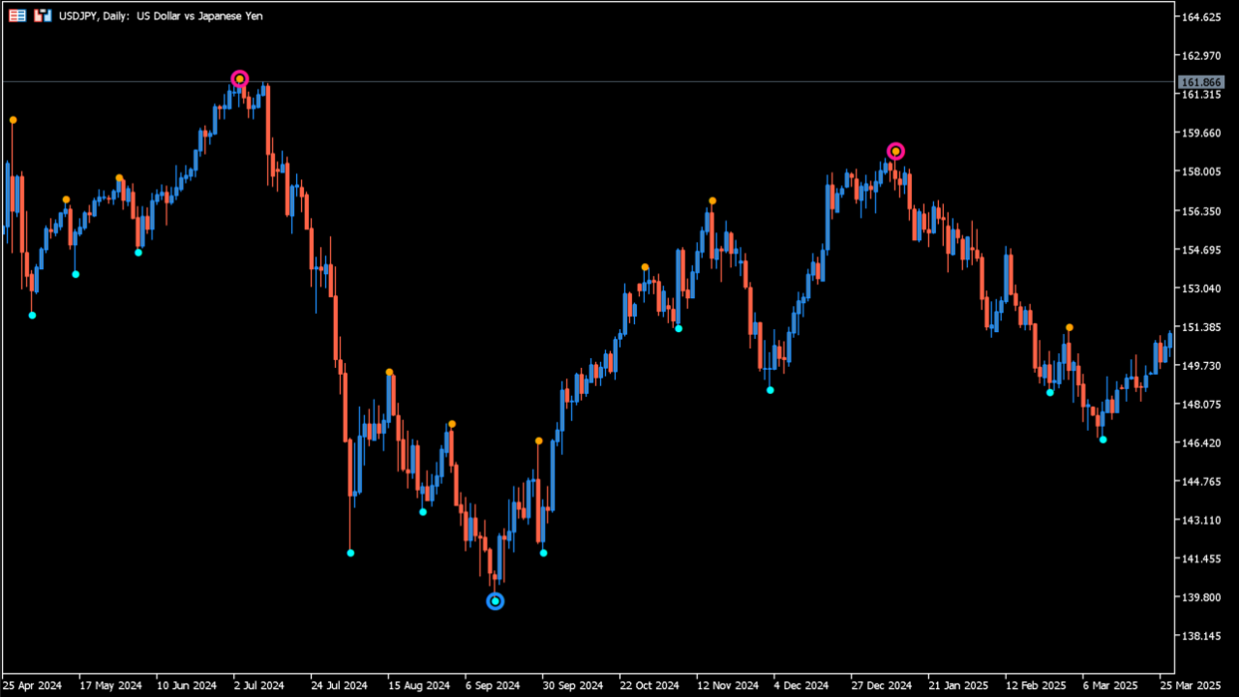The height and width of the screenshot is (697, 1239).
Task: Select the magenta ring marker near the 158.9 high
Action: (896, 151)
